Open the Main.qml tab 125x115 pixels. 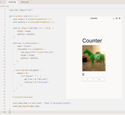(x=25, y=2)
